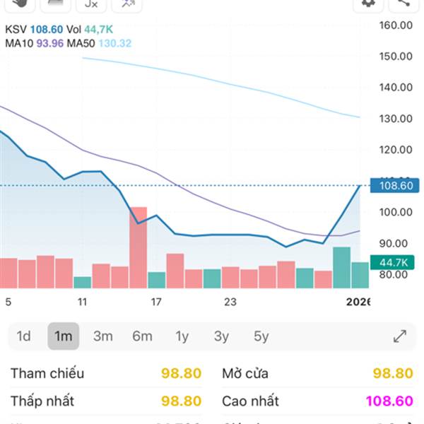The image size is (424, 424).
Task: Show the 1y chart range
Action: (x=182, y=336)
